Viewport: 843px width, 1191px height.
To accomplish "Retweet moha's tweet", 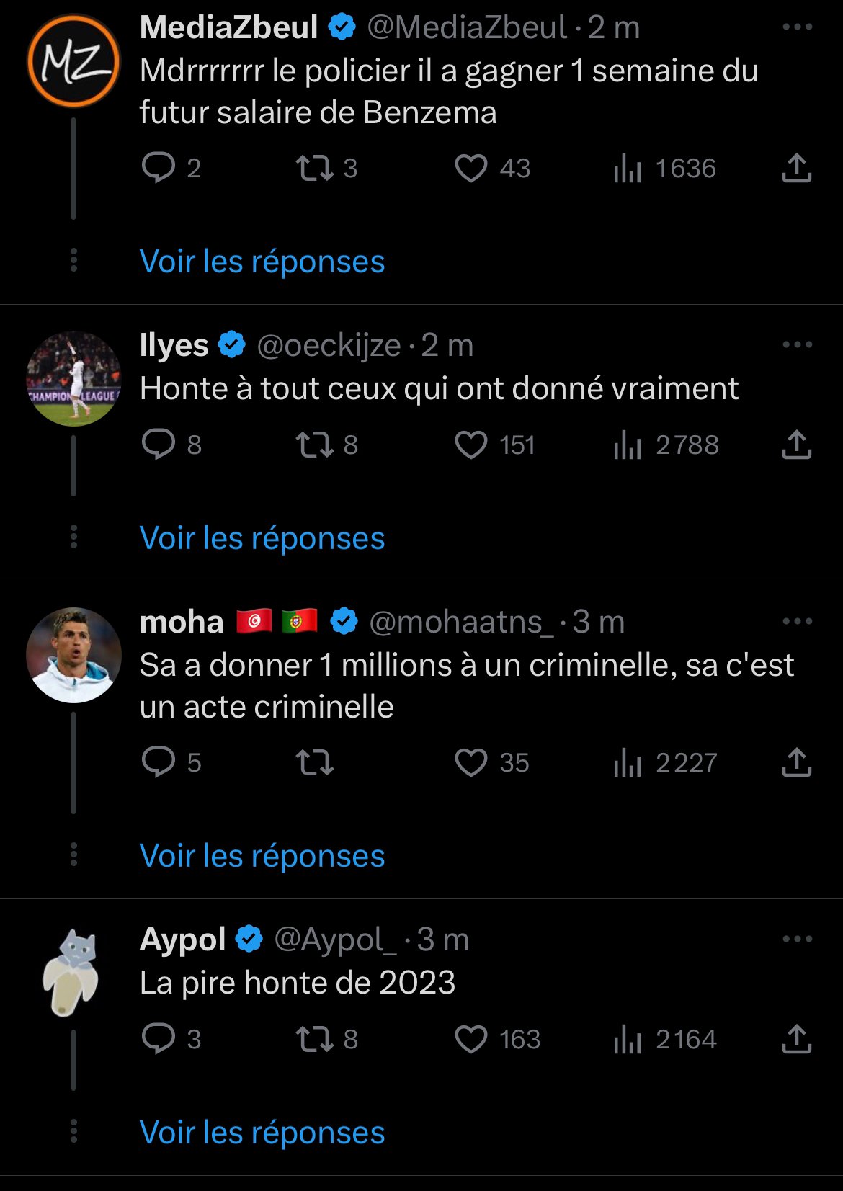I will [x=315, y=762].
